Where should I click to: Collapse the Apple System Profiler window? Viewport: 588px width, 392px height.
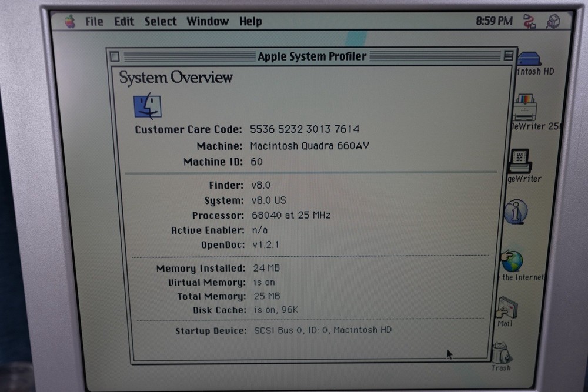coord(509,56)
